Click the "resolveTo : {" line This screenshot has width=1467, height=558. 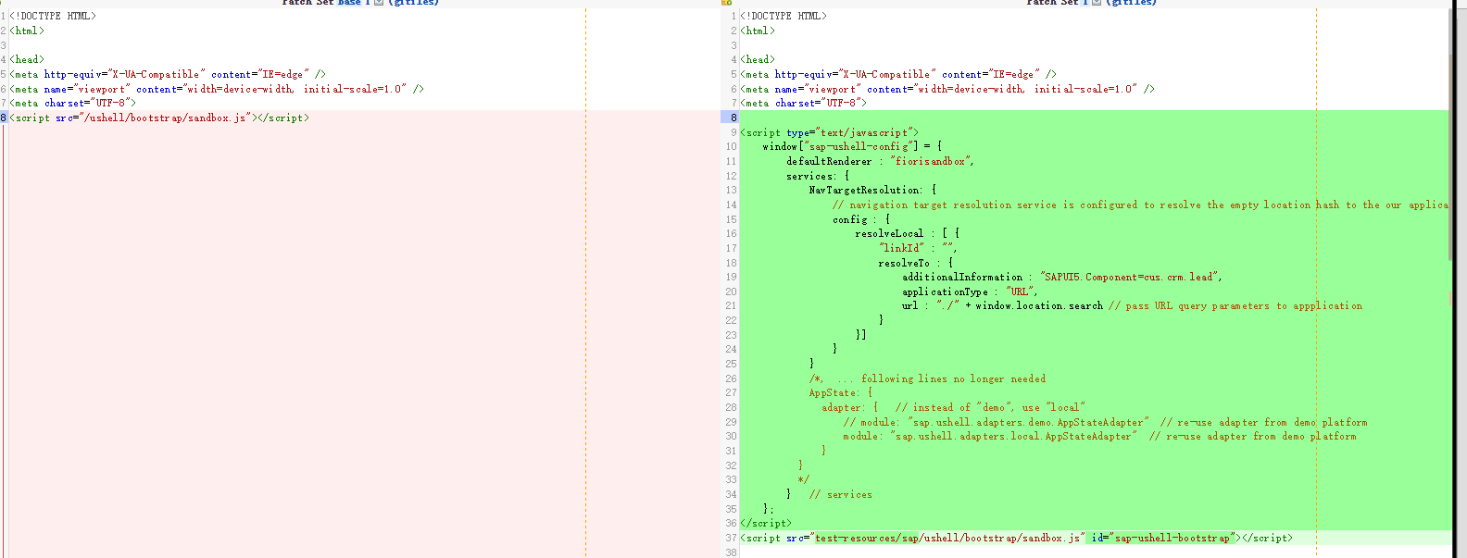[915, 263]
